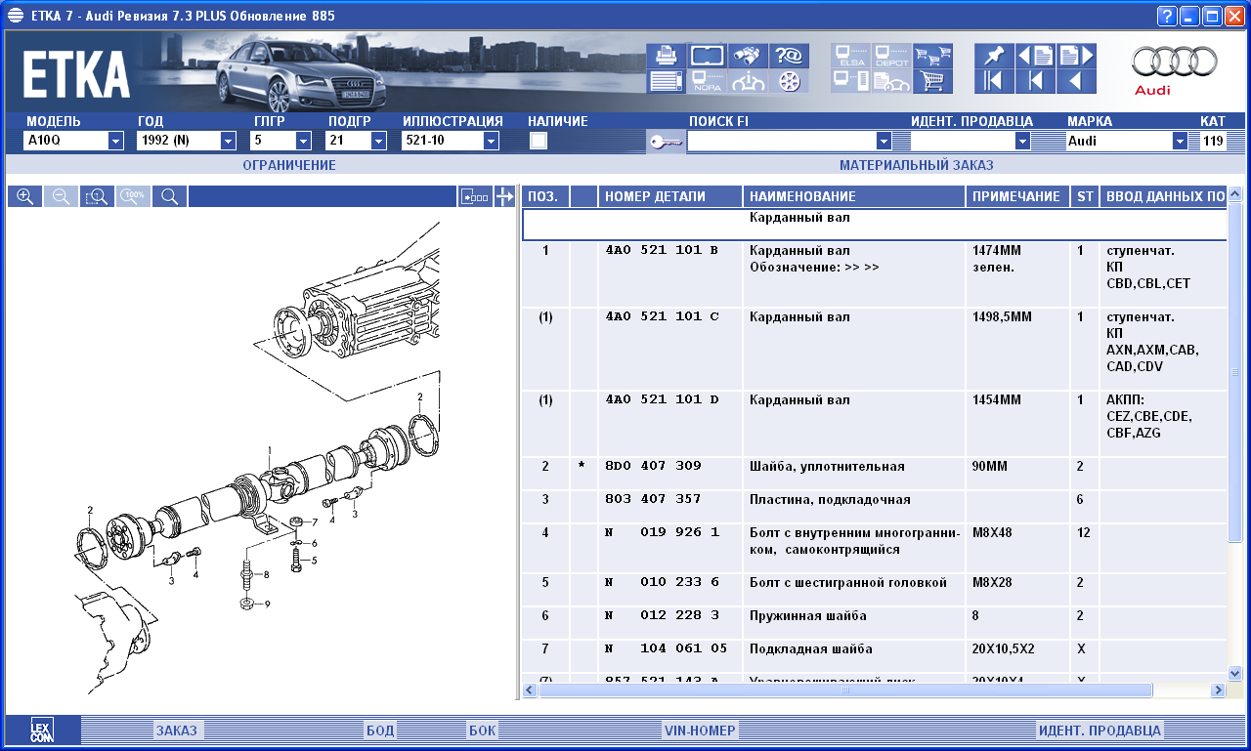Click the ОГРАНИЧЕНИЕ tab
This screenshot has height=751, width=1251.
point(289,165)
